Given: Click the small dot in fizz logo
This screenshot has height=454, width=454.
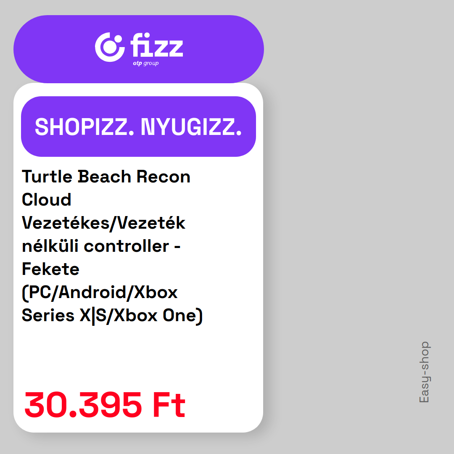Looking at the screenshot, I should click(118, 40).
